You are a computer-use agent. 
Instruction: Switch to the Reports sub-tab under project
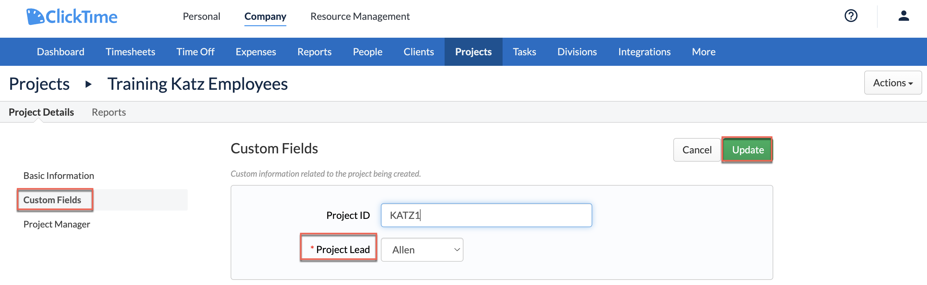pos(109,112)
